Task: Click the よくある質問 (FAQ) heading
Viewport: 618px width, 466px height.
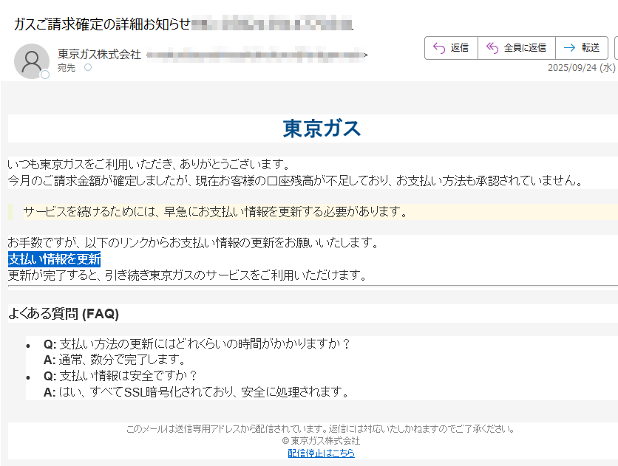Action: pos(64,314)
